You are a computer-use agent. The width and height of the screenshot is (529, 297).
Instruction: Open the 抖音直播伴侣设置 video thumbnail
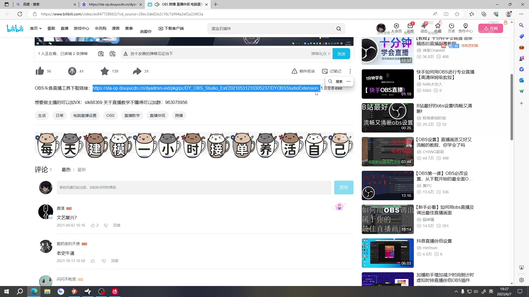pos(388,253)
